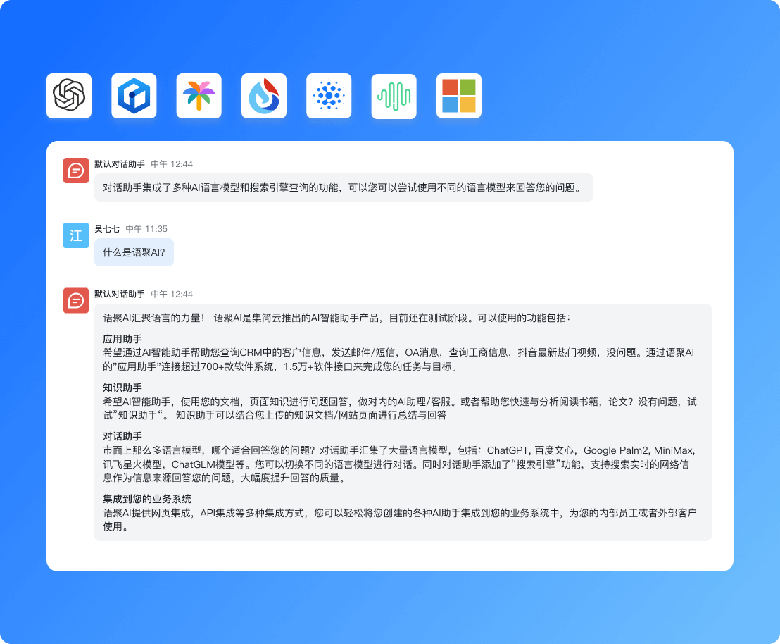Click the 应用助手 heading in the answer
This screenshot has height=644, width=780.
(122, 339)
